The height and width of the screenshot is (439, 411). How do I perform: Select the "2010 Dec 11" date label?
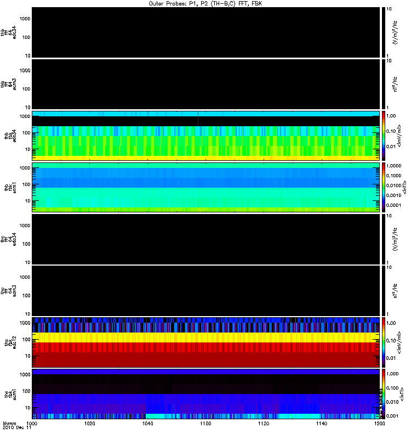[x=17, y=427]
